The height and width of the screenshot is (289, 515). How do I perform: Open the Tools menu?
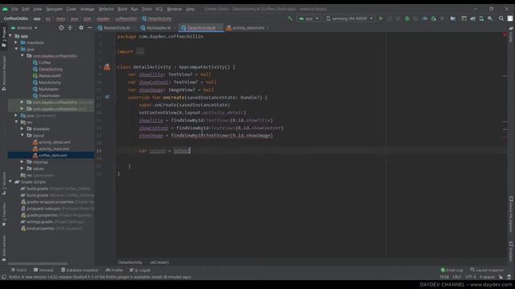(146, 9)
